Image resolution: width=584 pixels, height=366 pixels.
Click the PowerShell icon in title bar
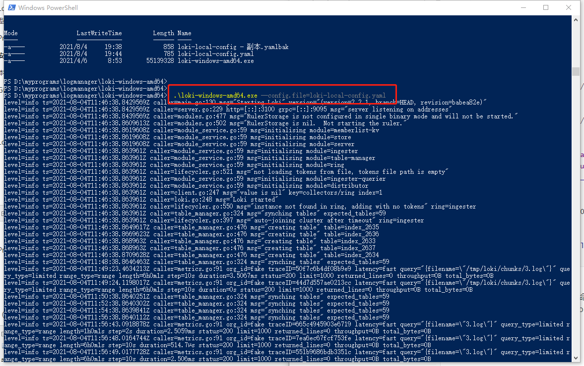[11, 7]
